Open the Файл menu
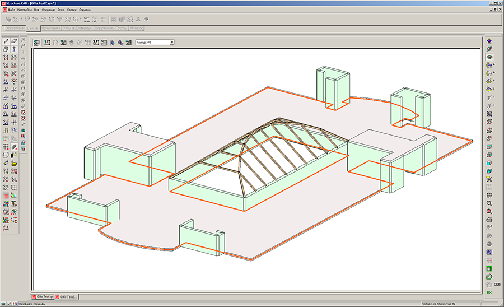 12,10
